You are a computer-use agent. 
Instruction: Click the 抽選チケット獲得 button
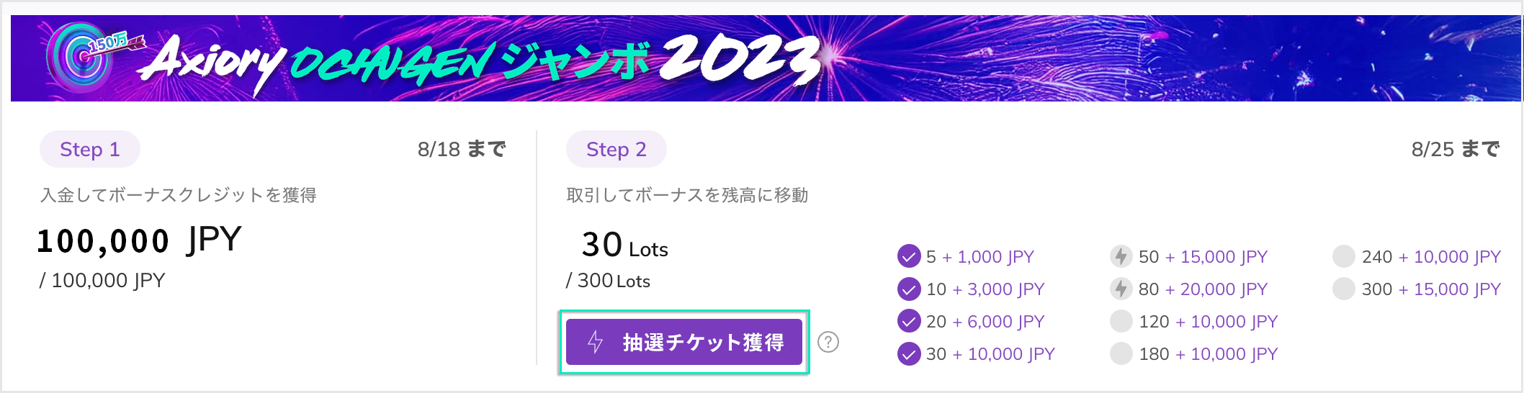pos(684,342)
